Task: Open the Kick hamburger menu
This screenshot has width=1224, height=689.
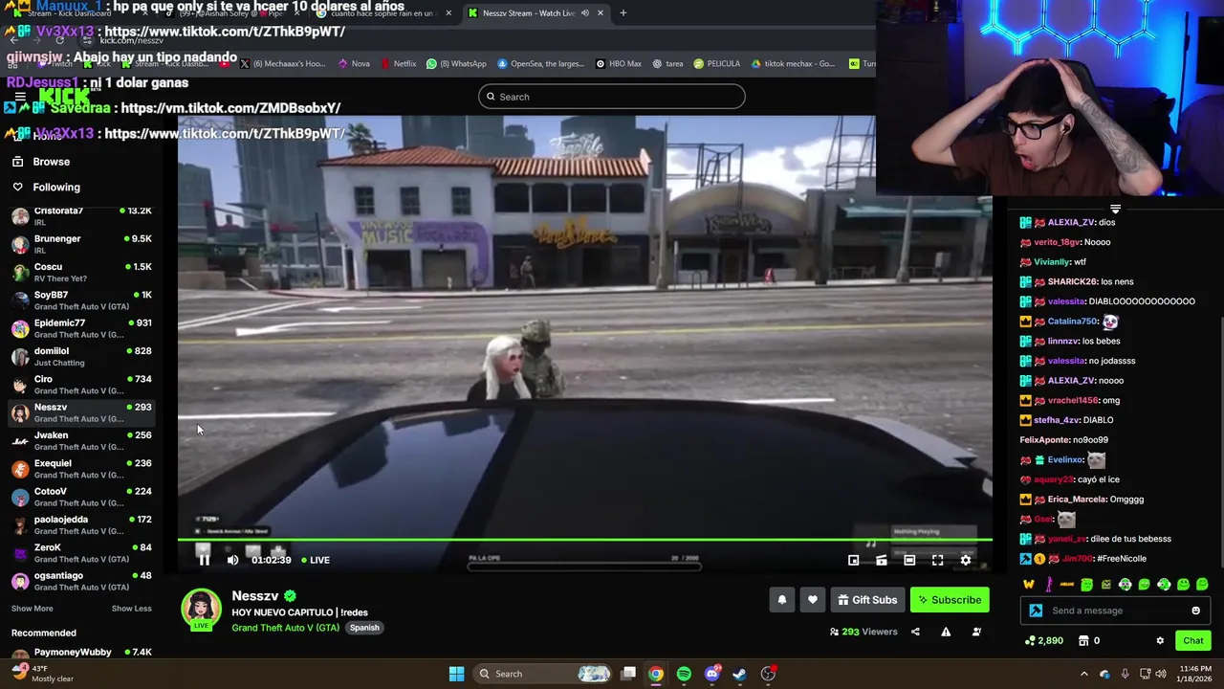Action: (20, 97)
